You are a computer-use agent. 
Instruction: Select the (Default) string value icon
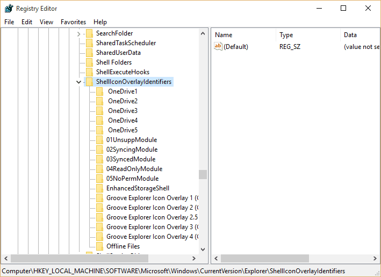coord(218,46)
